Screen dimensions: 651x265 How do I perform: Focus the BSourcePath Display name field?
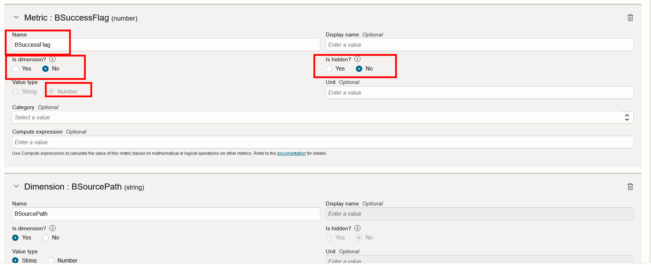pyautogui.click(x=479, y=214)
